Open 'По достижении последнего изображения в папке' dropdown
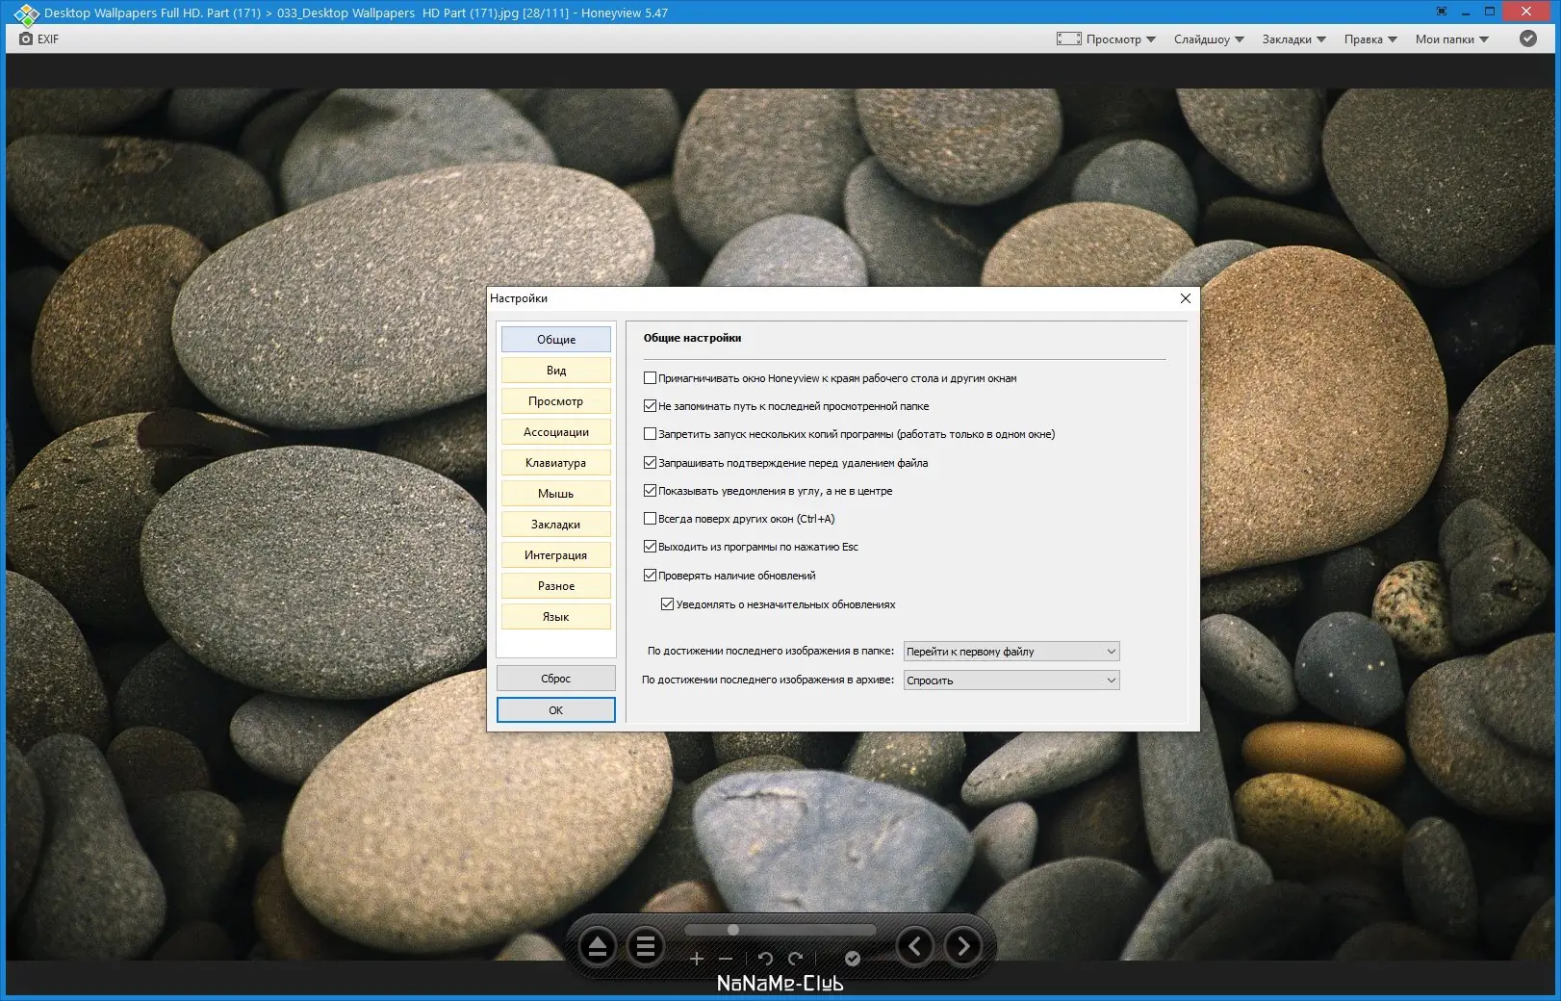Image resolution: width=1561 pixels, height=1001 pixels. click(x=1011, y=651)
